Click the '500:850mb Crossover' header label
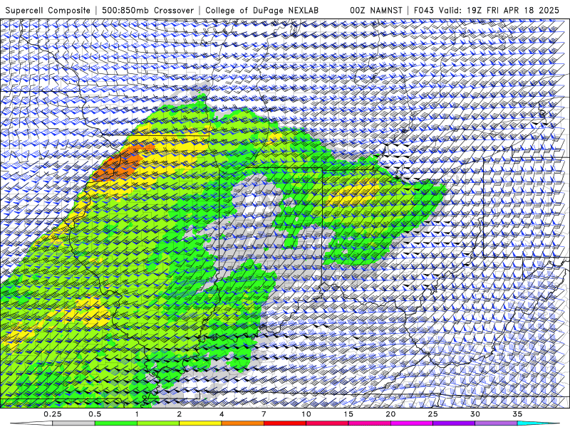Screen dimensions: 570x427 click(147, 10)
